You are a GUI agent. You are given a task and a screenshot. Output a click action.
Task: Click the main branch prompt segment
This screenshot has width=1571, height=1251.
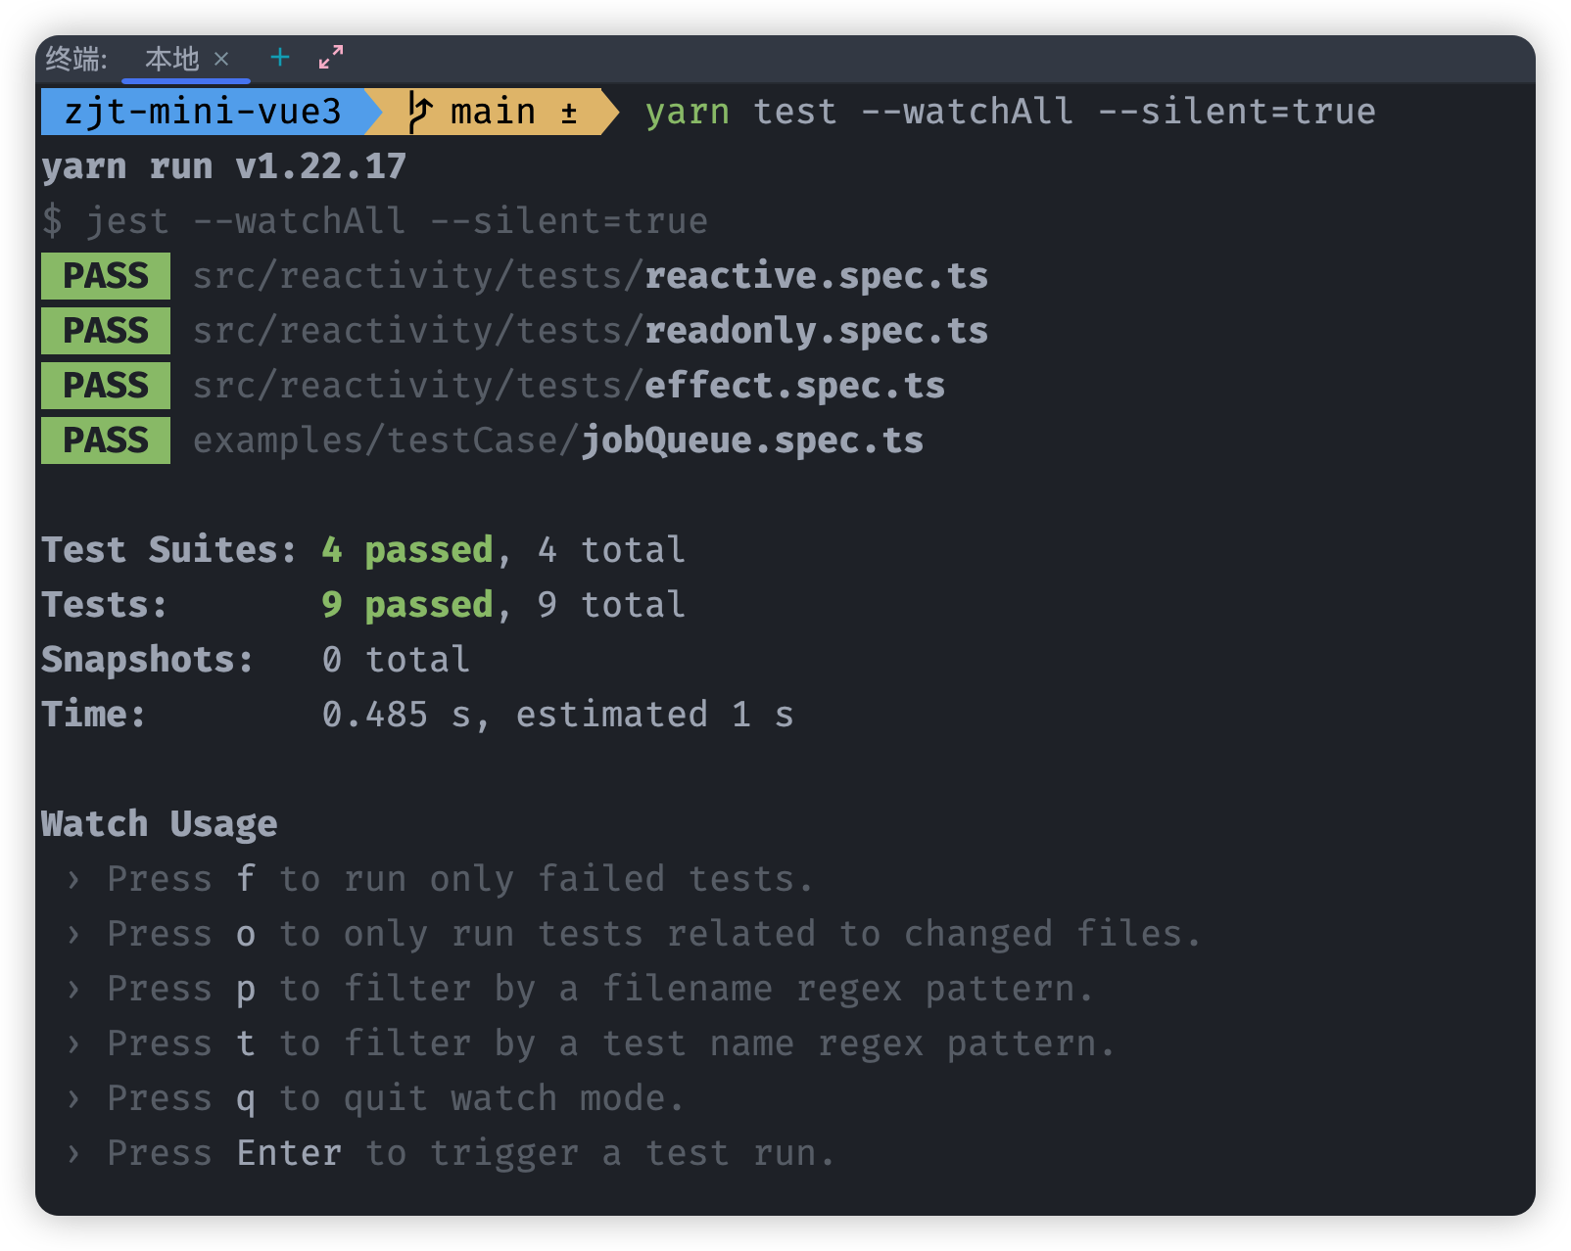click(x=494, y=112)
